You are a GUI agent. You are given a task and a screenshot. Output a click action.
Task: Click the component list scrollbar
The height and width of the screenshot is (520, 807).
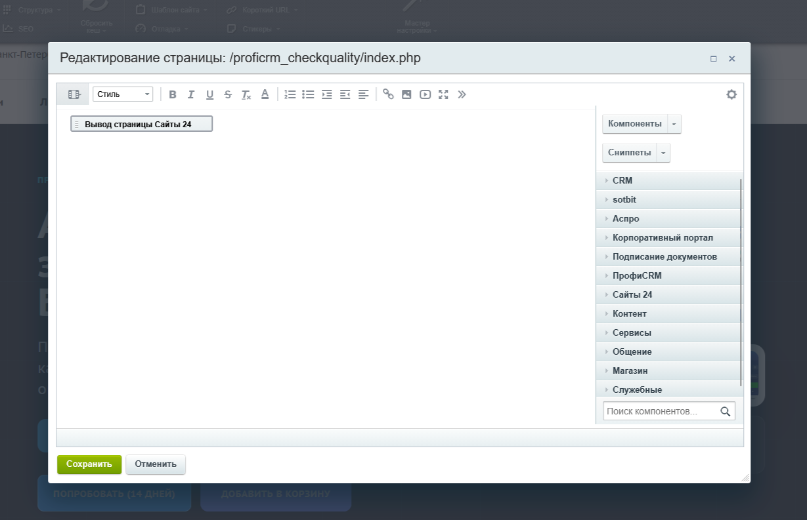coord(741,282)
